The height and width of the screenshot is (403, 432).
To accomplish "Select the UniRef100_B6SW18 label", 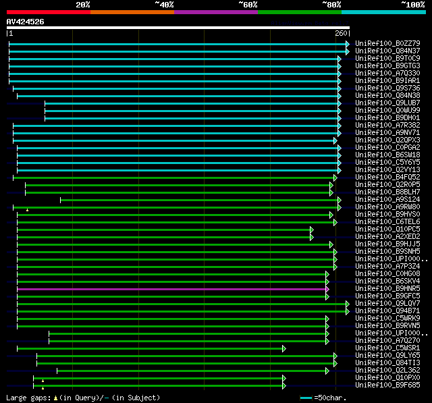I will click(387, 155).
